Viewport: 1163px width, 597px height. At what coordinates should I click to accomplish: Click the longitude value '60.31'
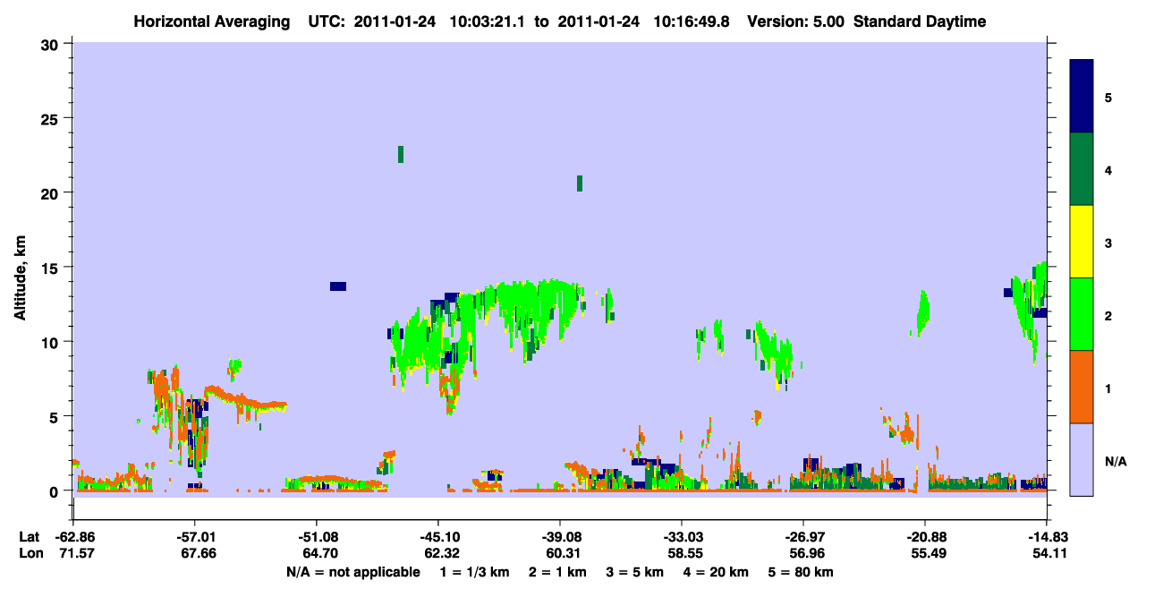[561, 553]
